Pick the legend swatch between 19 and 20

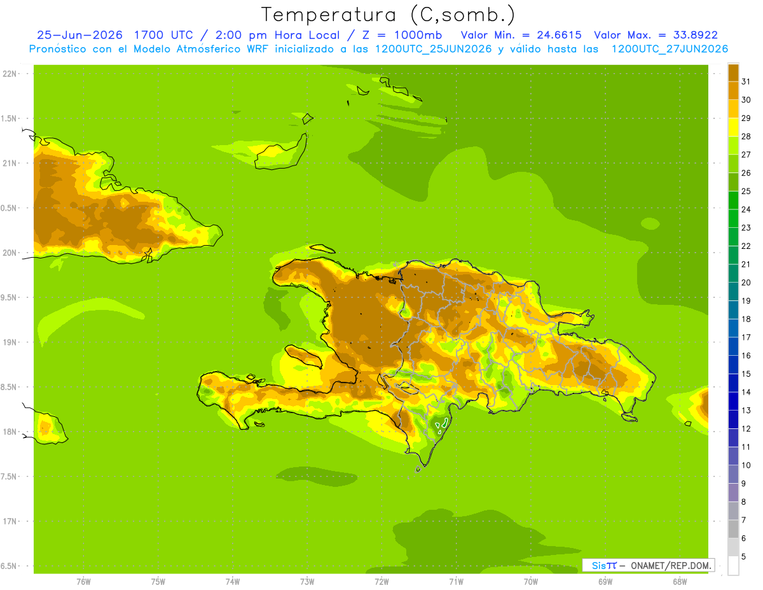coord(733,291)
